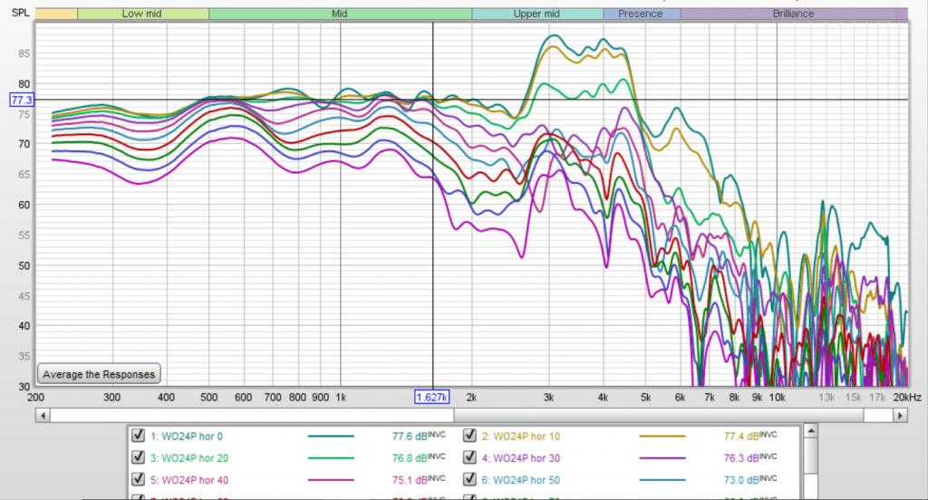Select the 4: WO24P hor 30 label
This screenshot has height=500, width=928.
[x=521, y=458]
